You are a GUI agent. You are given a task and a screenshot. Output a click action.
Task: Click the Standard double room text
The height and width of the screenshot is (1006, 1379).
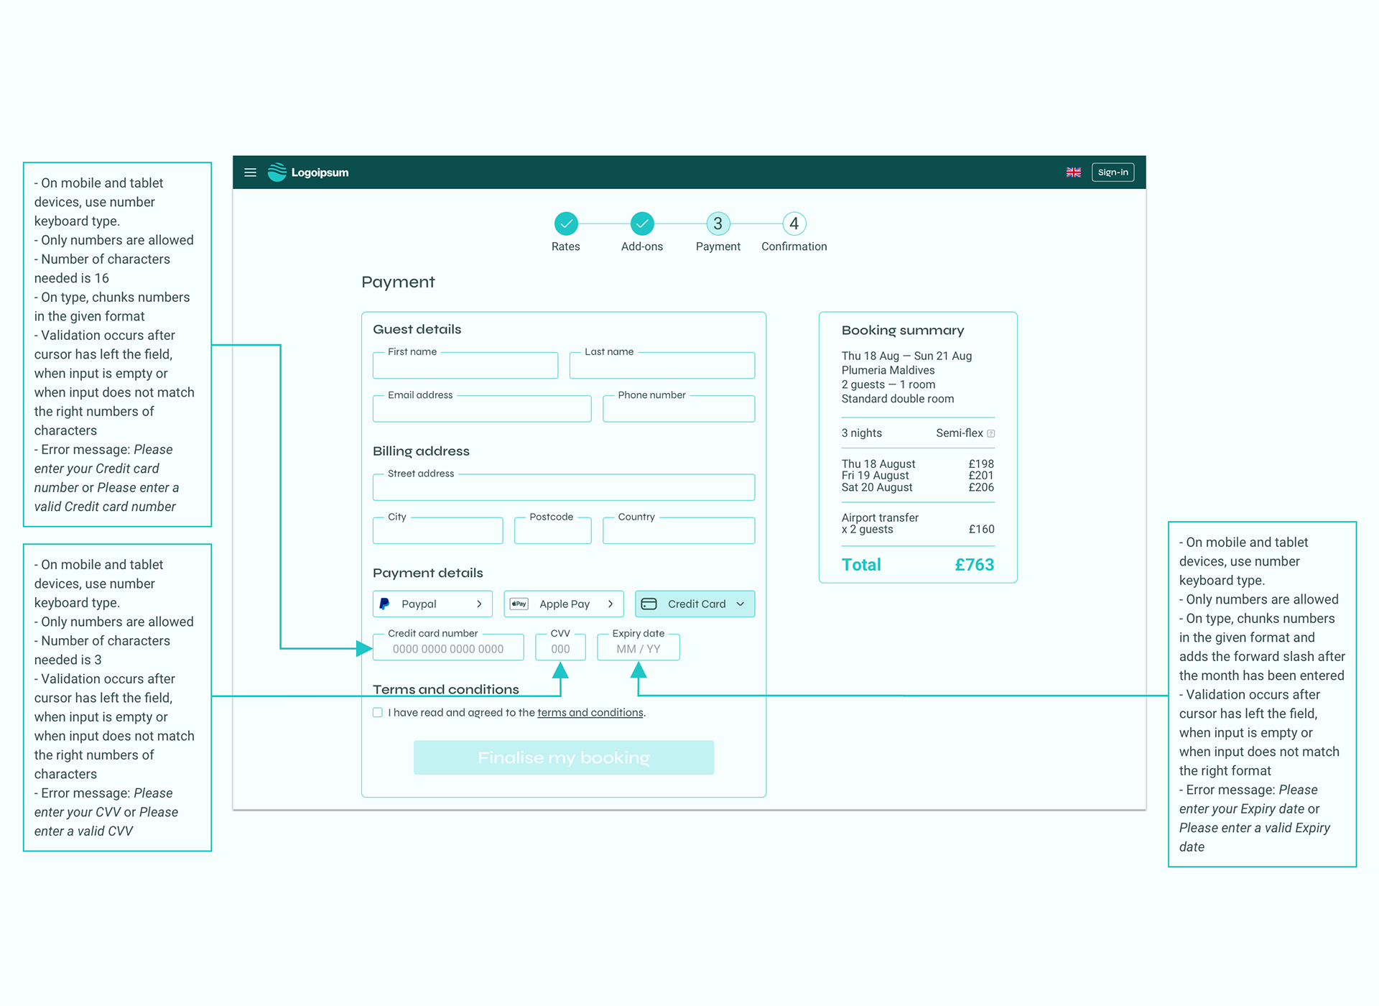coord(898,399)
